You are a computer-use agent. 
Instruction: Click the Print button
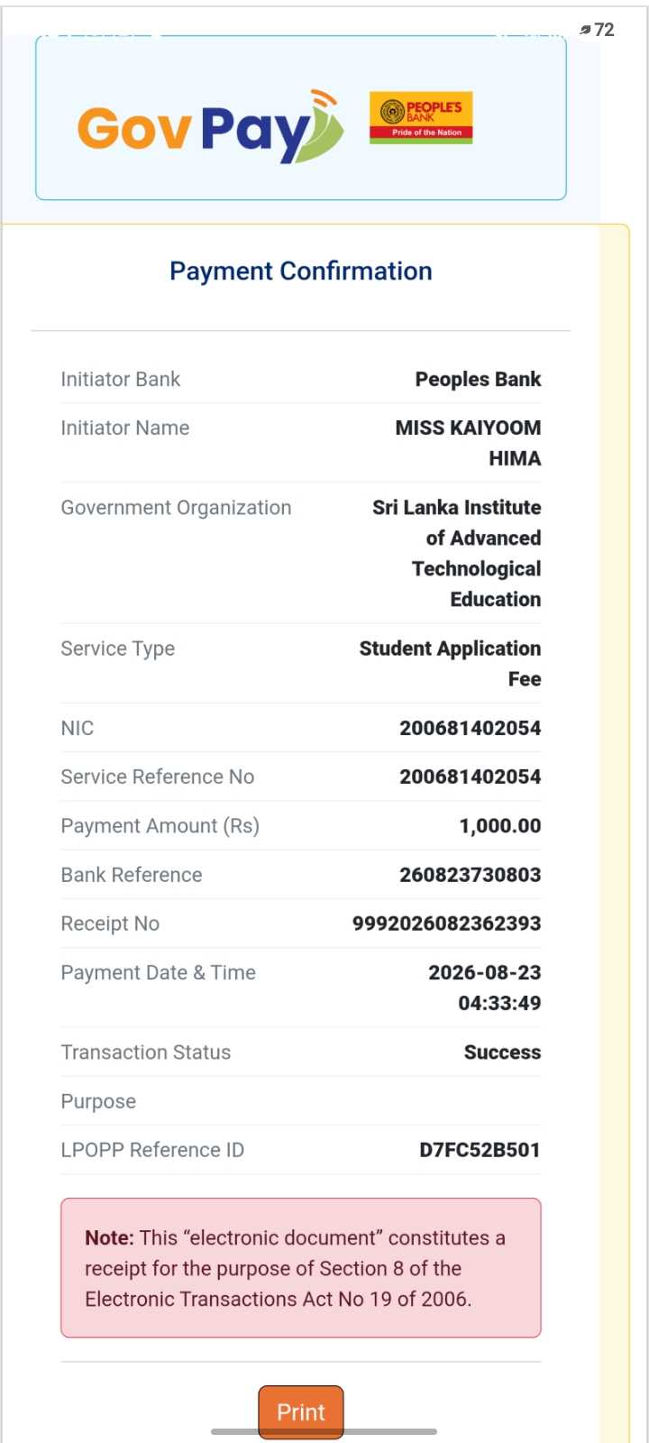[x=301, y=1411]
